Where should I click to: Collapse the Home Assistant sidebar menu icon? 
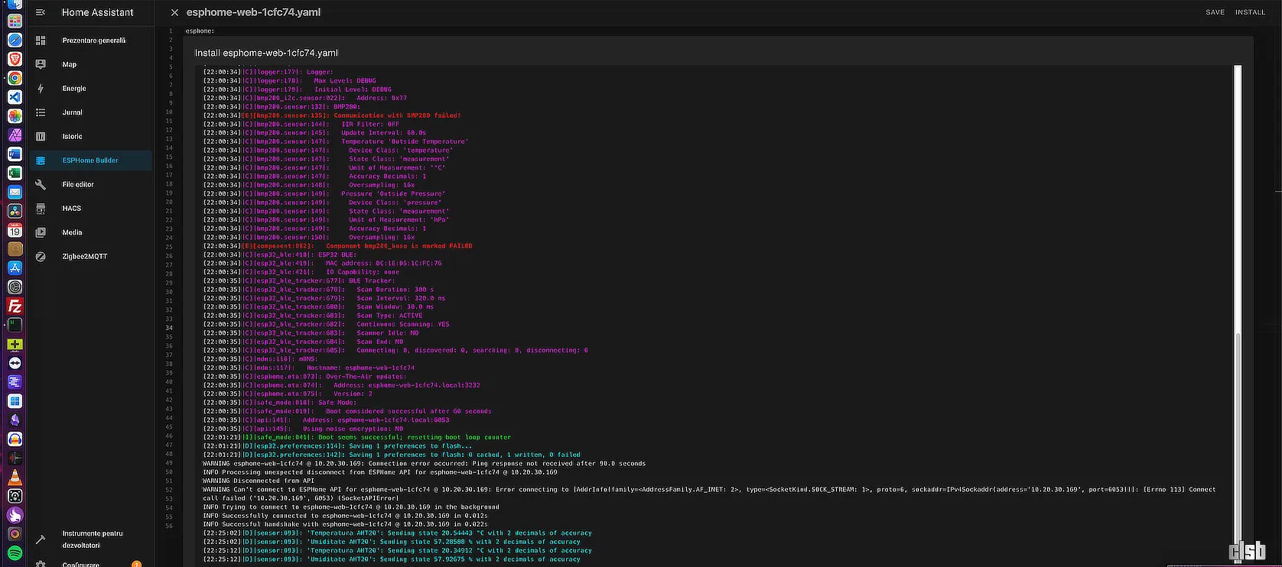tap(41, 12)
